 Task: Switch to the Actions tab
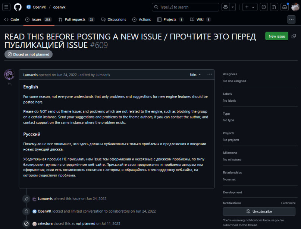point(142,19)
